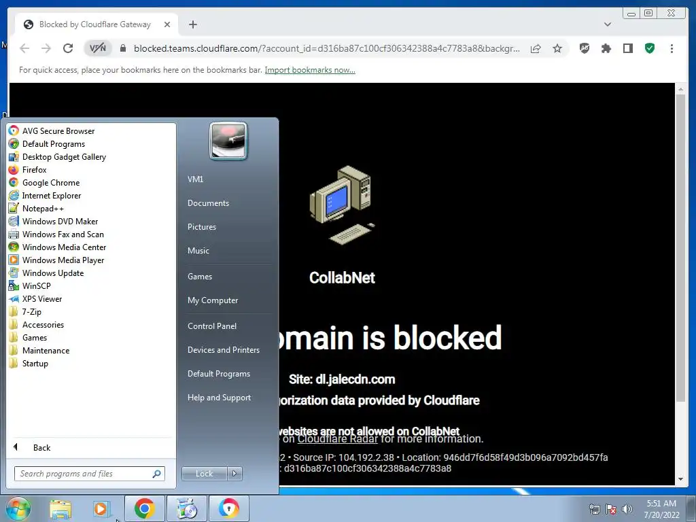Open a new browser tab
The height and width of the screenshot is (522, 696).
(x=192, y=25)
